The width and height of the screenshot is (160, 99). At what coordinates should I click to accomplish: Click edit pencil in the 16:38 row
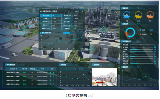(53, 84)
